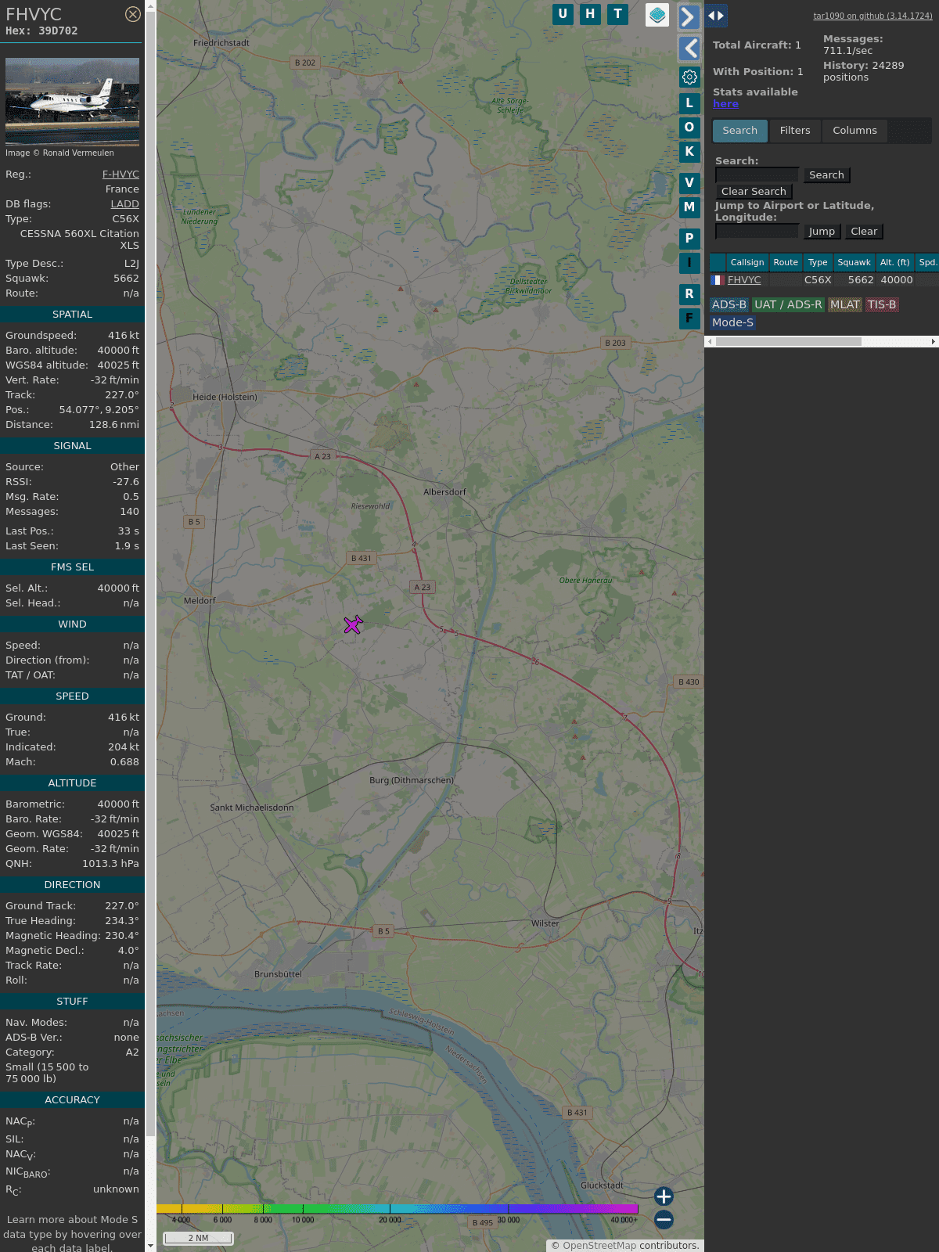Sort table by Type column

(818, 263)
